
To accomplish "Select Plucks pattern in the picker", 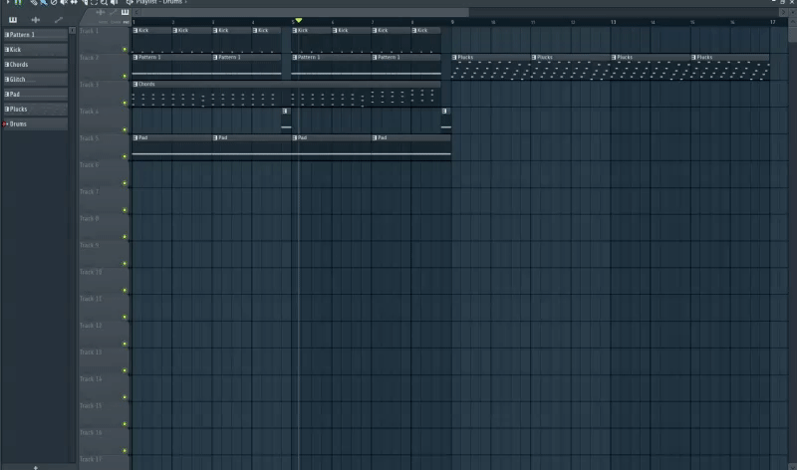I will [35, 109].
